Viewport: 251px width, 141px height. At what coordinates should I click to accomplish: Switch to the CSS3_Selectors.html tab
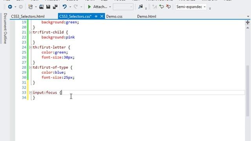click(x=28, y=16)
